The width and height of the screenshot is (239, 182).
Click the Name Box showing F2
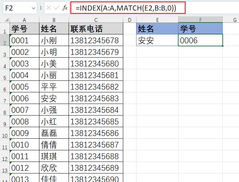pyautogui.click(x=20, y=8)
